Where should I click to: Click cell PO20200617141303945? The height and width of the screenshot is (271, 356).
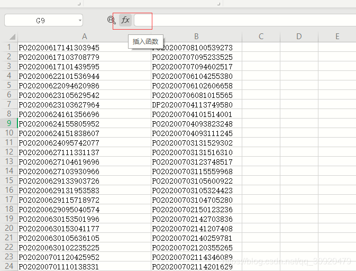[85, 47]
